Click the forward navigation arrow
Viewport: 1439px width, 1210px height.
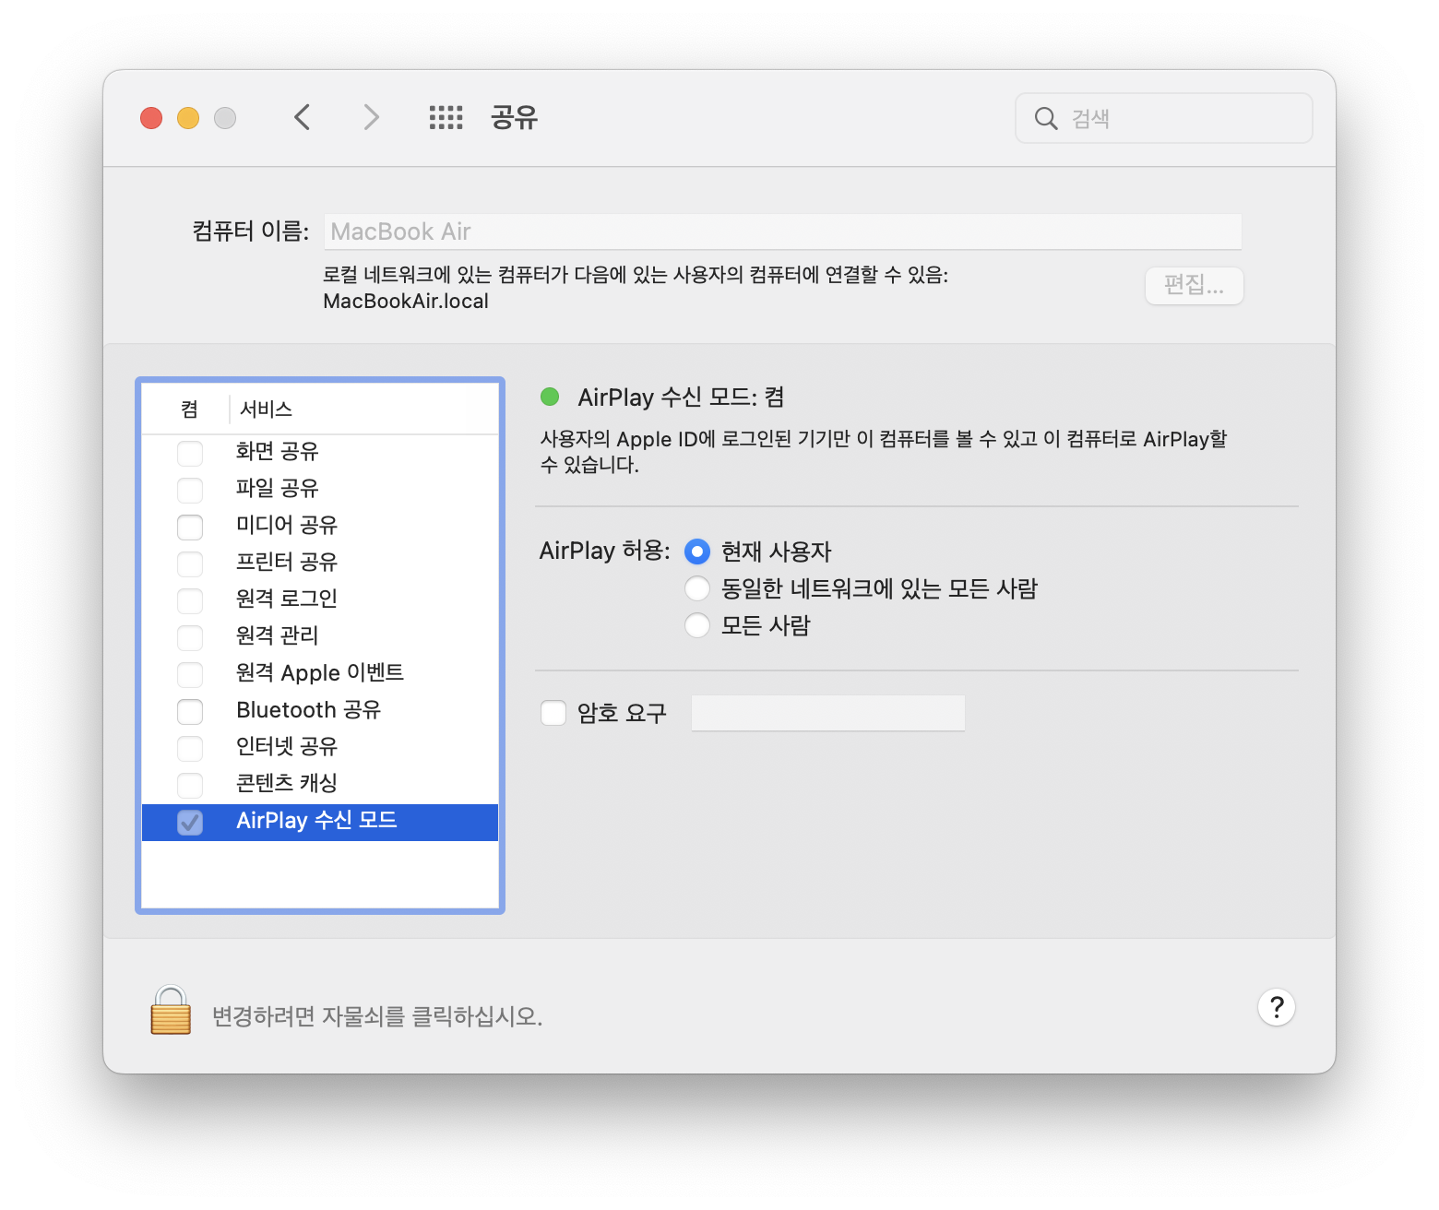pos(371,117)
